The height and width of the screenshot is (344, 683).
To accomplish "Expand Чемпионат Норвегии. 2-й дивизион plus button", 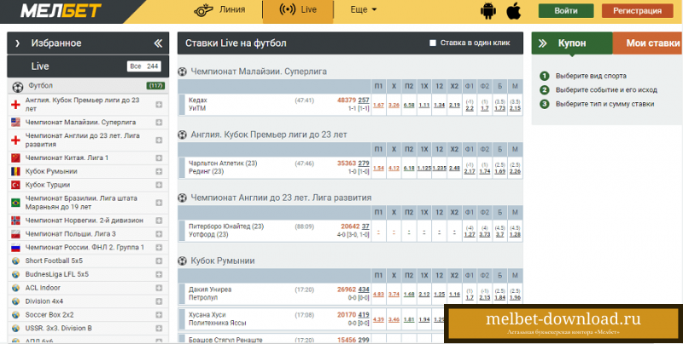I will [159, 221].
